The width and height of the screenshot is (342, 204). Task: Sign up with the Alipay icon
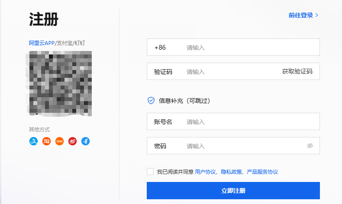(x=33, y=141)
